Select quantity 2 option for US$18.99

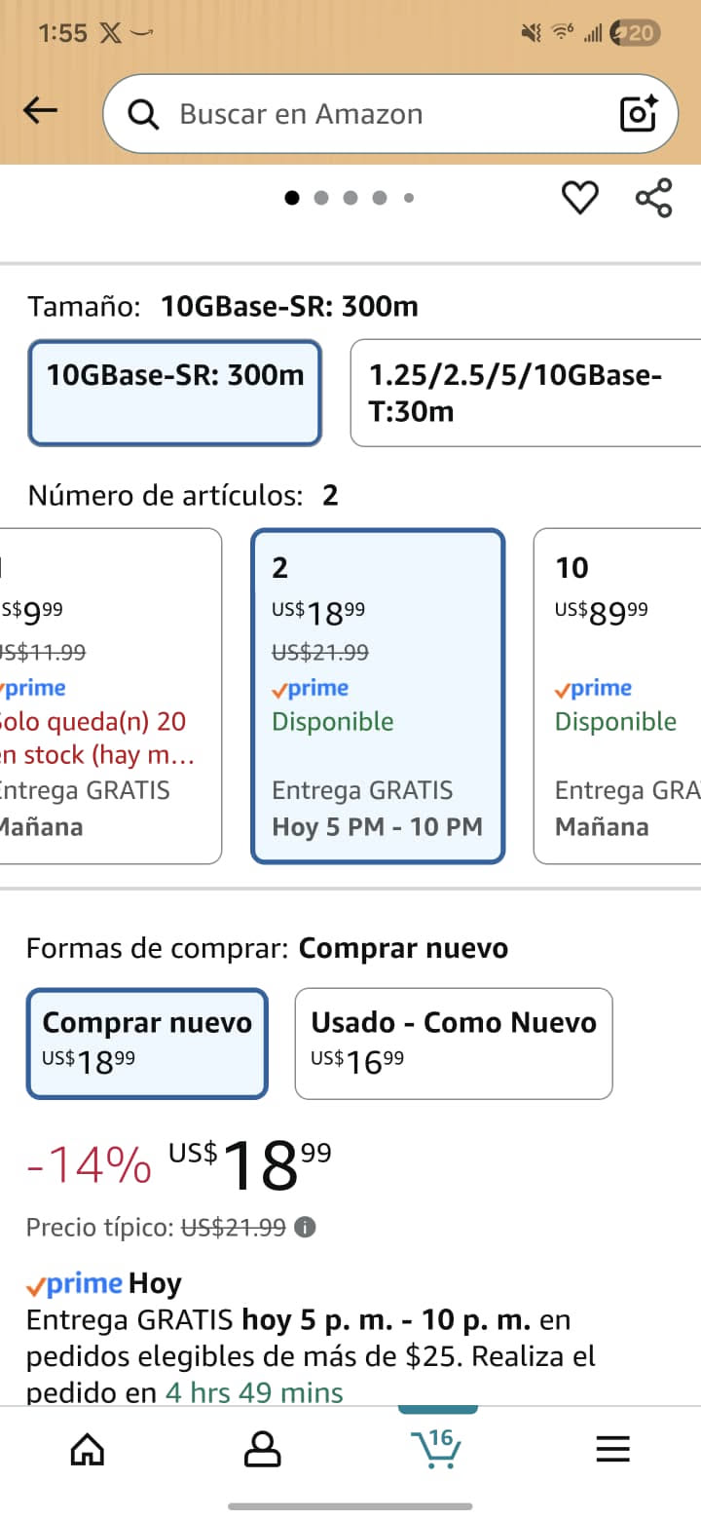pos(378,696)
